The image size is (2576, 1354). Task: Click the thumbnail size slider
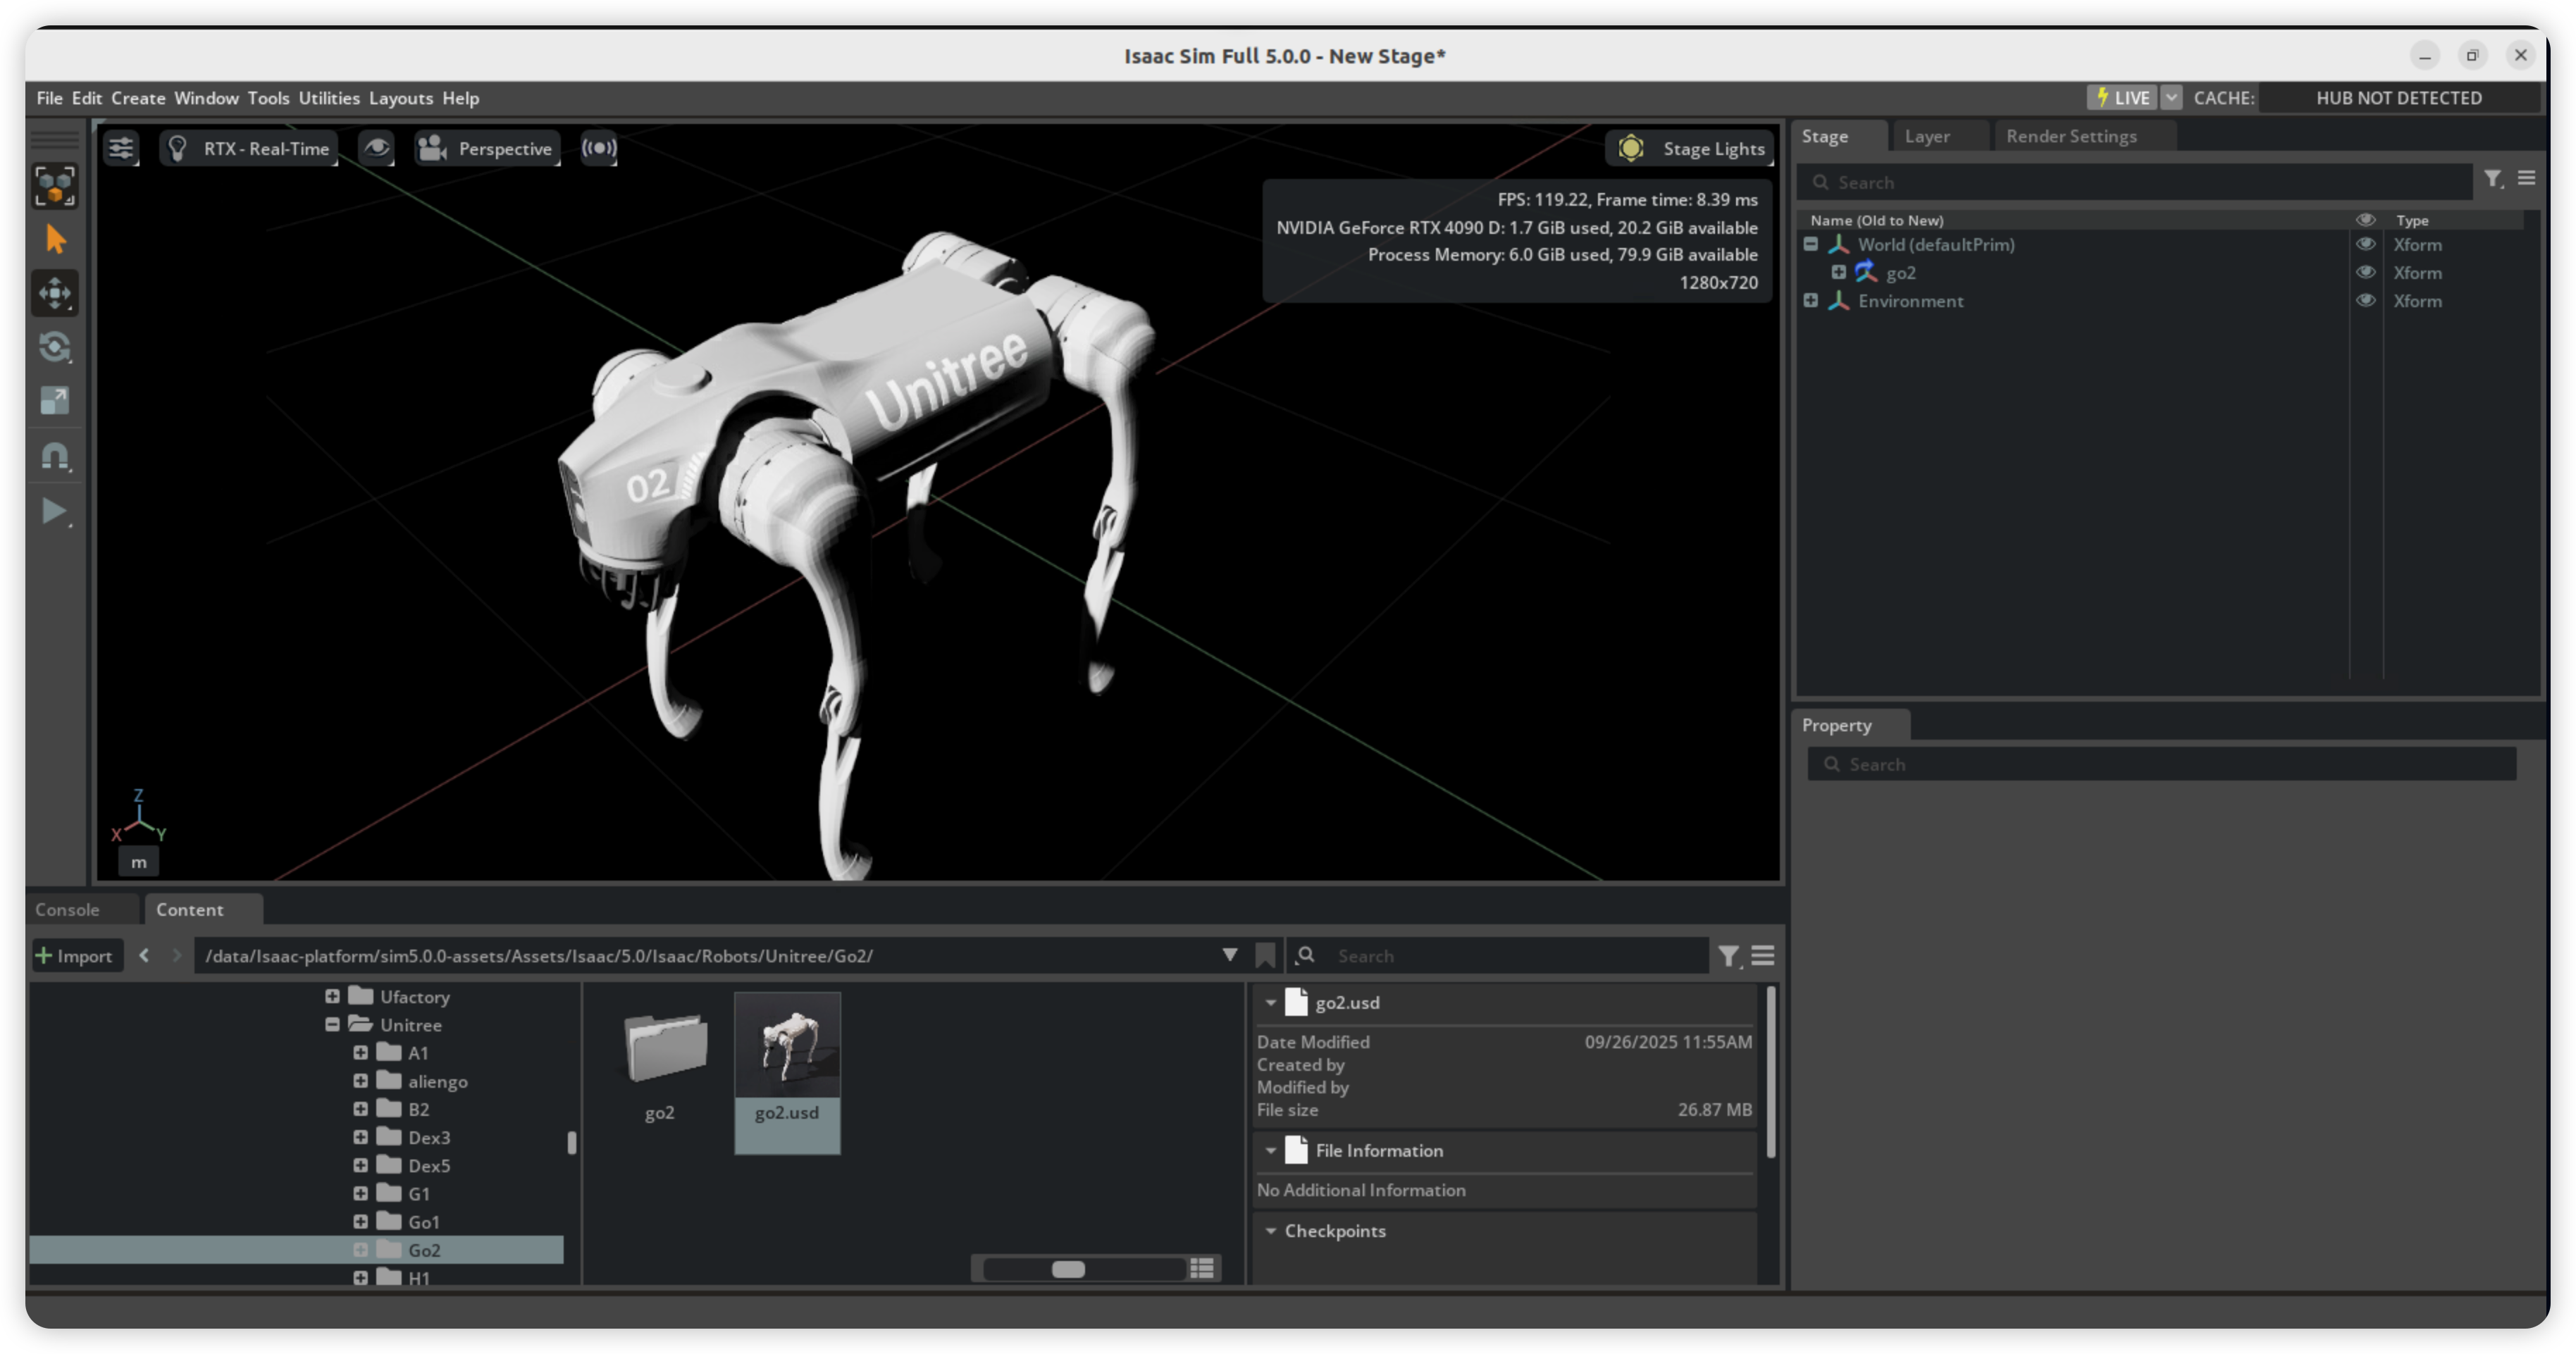[1068, 1268]
